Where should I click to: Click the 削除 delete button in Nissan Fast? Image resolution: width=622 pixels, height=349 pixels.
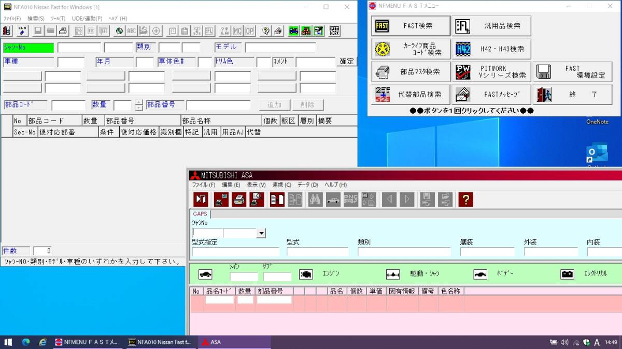tap(307, 105)
